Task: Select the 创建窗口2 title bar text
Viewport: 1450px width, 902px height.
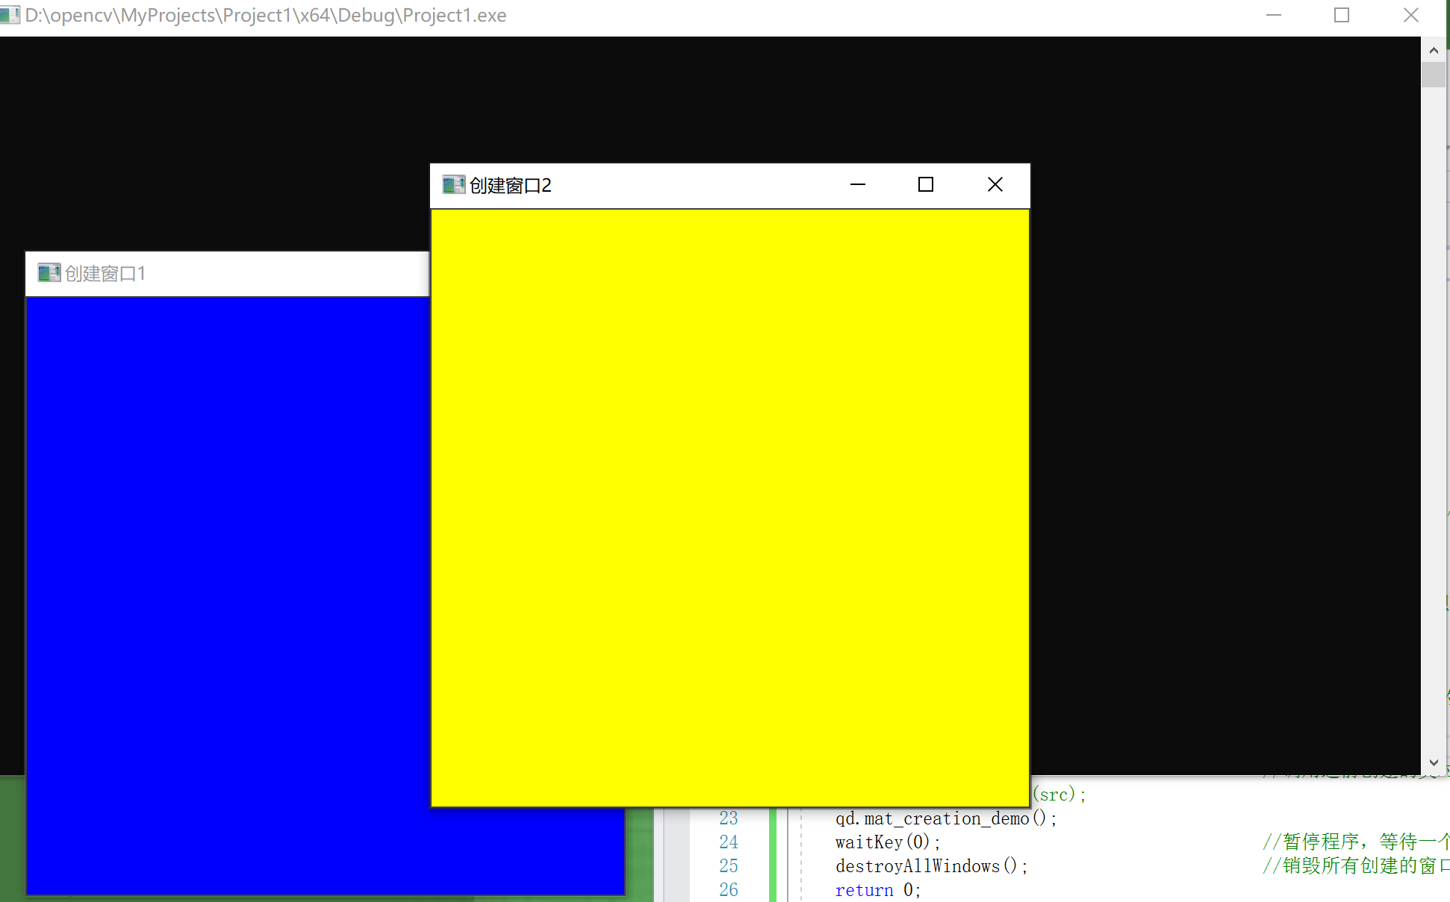Action: (511, 186)
